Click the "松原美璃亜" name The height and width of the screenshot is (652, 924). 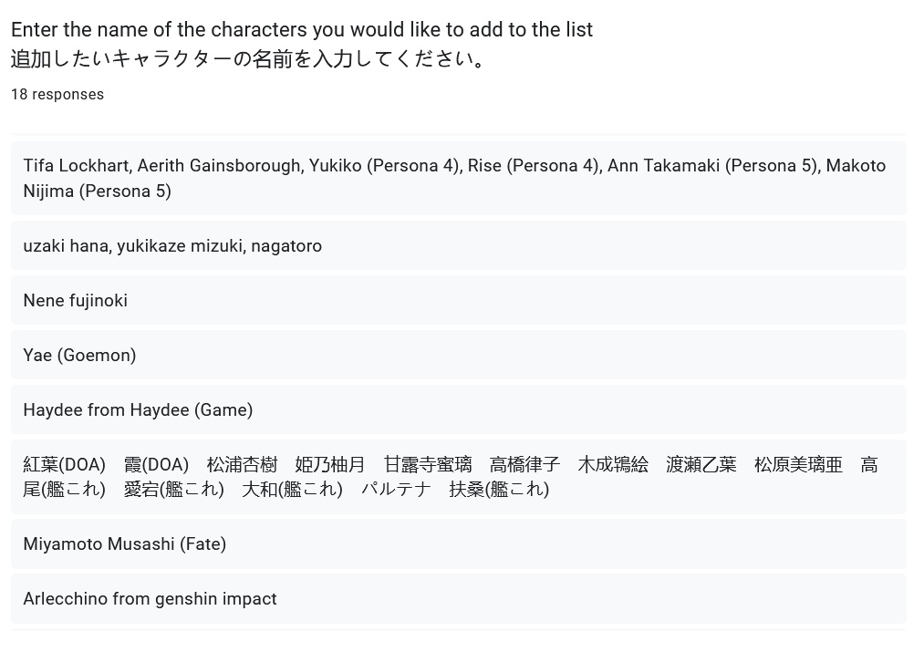[x=798, y=465]
